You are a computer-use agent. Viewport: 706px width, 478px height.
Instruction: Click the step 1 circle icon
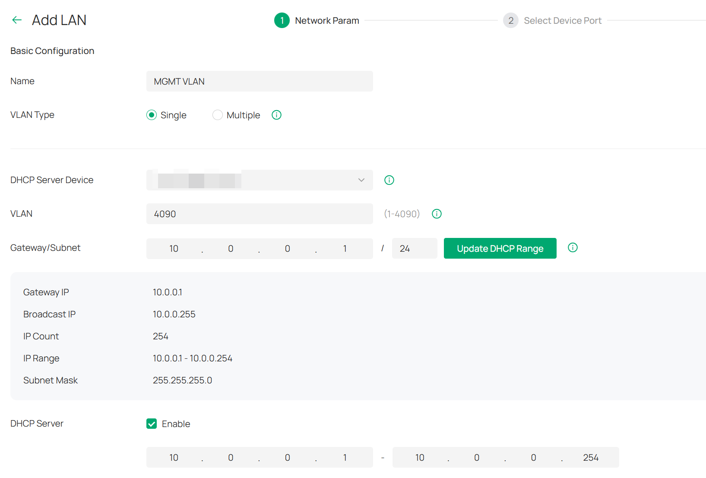282,20
